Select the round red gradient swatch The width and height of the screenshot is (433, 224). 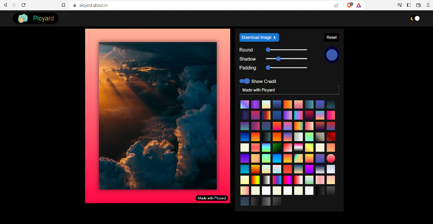pos(331,158)
